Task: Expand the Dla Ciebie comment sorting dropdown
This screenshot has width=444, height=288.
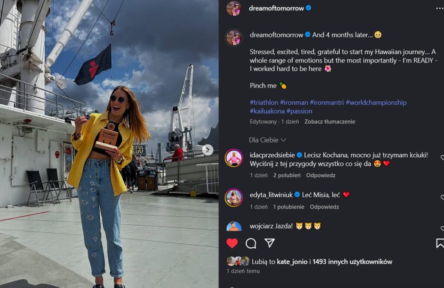Action: pos(268,140)
